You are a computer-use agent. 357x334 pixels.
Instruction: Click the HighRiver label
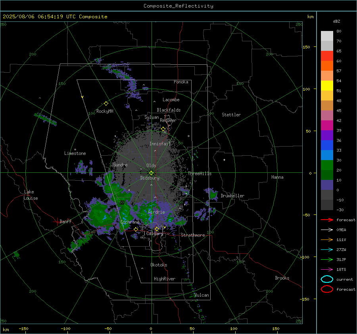(165, 279)
